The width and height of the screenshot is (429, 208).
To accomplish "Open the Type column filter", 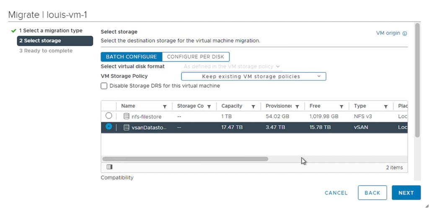I will 385,107.
